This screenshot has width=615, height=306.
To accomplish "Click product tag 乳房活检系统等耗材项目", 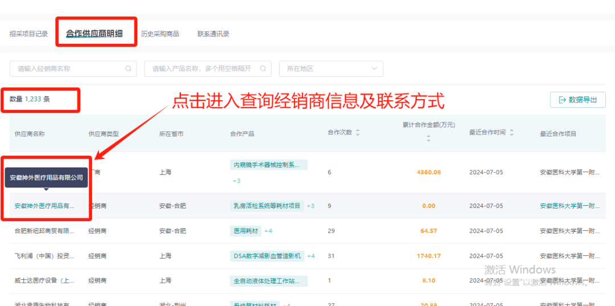I will 266,206.
